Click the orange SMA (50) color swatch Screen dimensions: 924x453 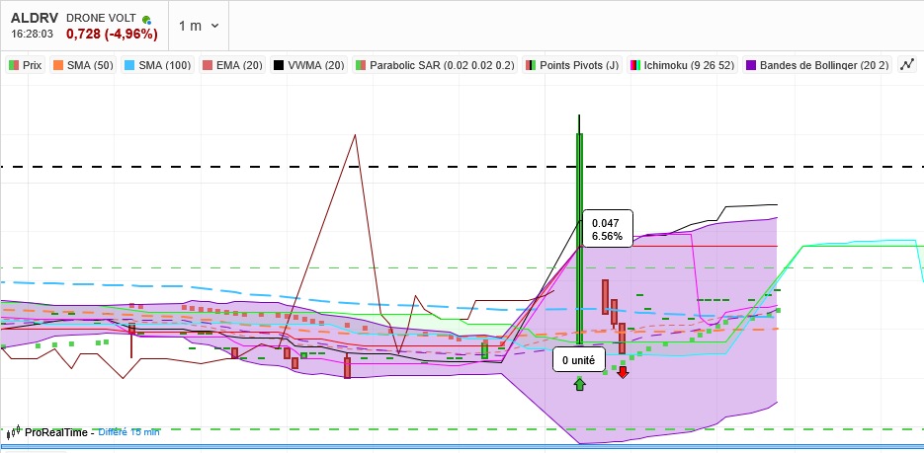(57, 65)
